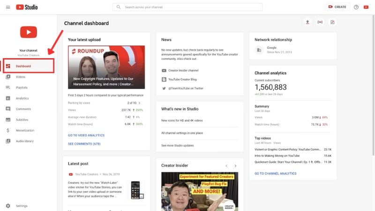Click GO TO CHANNEL ANALYTICS link
The image size is (375, 211).
275,173
